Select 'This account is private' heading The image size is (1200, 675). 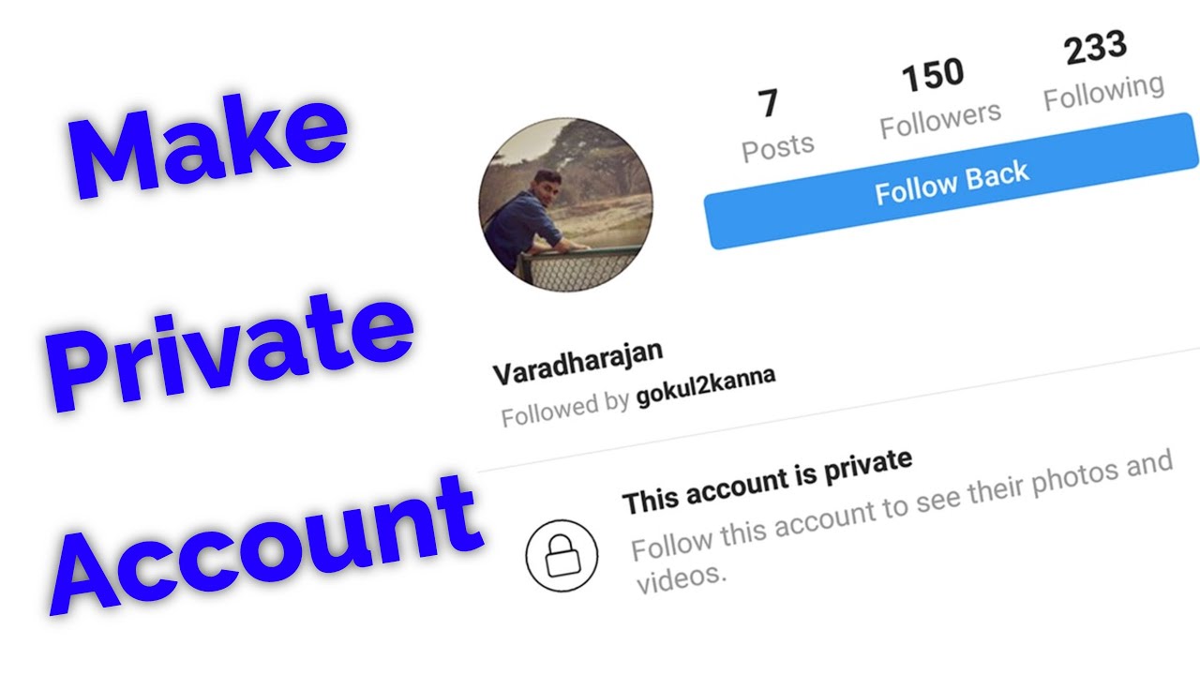[x=768, y=482]
